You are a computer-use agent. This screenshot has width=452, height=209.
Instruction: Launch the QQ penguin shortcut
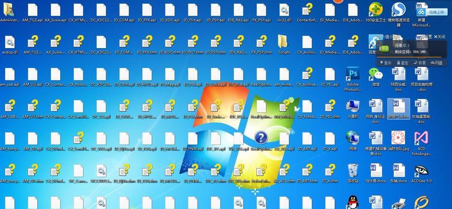(x=353, y=202)
